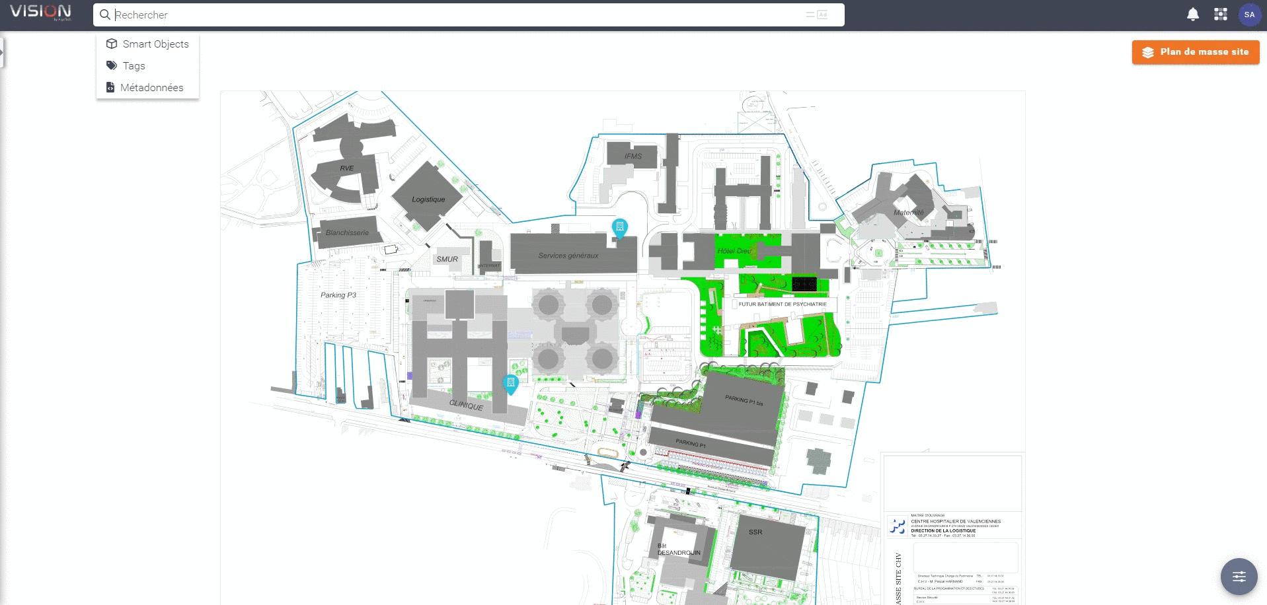Click the Blanchisserie building label
This screenshot has height=605, width=1267.
pos(348,232)
